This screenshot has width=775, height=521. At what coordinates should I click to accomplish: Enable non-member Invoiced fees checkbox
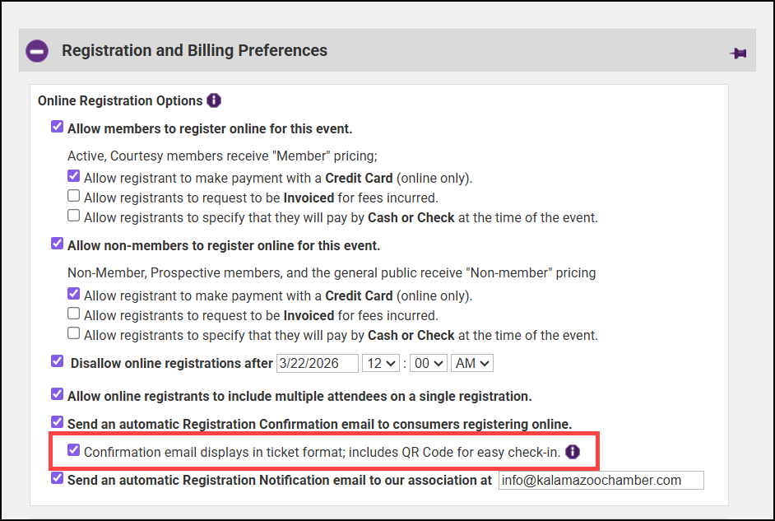74,314
